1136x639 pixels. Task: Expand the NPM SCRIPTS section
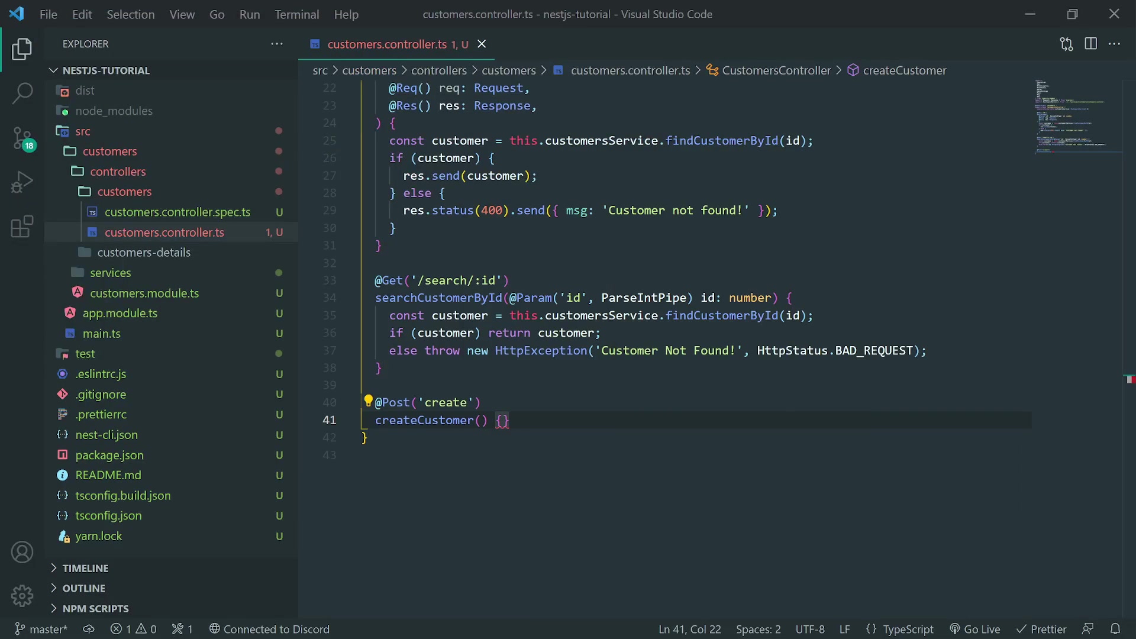coord(171,608)
